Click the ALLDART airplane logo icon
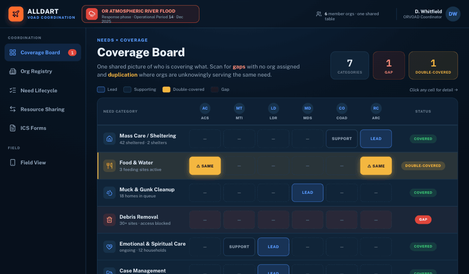The width and height of the screenshot is (469, 274). tap(16, 14)
